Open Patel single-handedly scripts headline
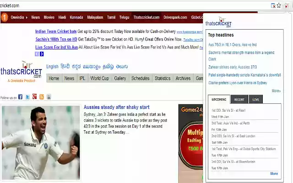Image resolution: width=293 pixels, height=183 pixels. [x=244, y=75]
